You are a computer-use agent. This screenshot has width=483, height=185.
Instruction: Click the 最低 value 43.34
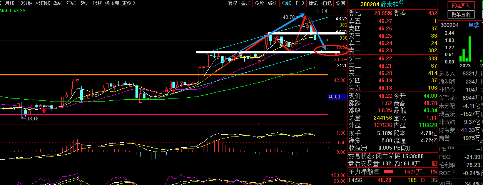click(430, 111)
